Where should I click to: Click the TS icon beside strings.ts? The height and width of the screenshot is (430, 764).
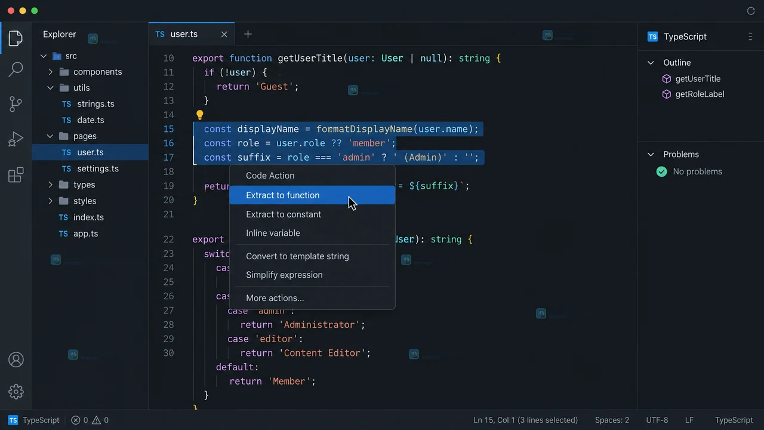[66, 104]
